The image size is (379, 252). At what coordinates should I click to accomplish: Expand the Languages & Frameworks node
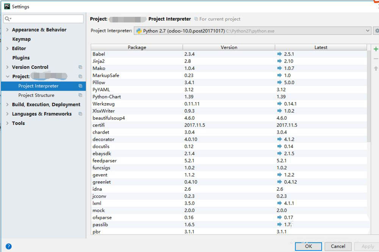pos(7,114)
